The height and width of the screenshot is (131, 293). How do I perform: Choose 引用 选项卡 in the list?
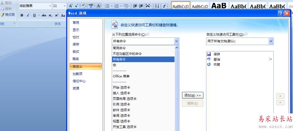[x=143, y=104]
